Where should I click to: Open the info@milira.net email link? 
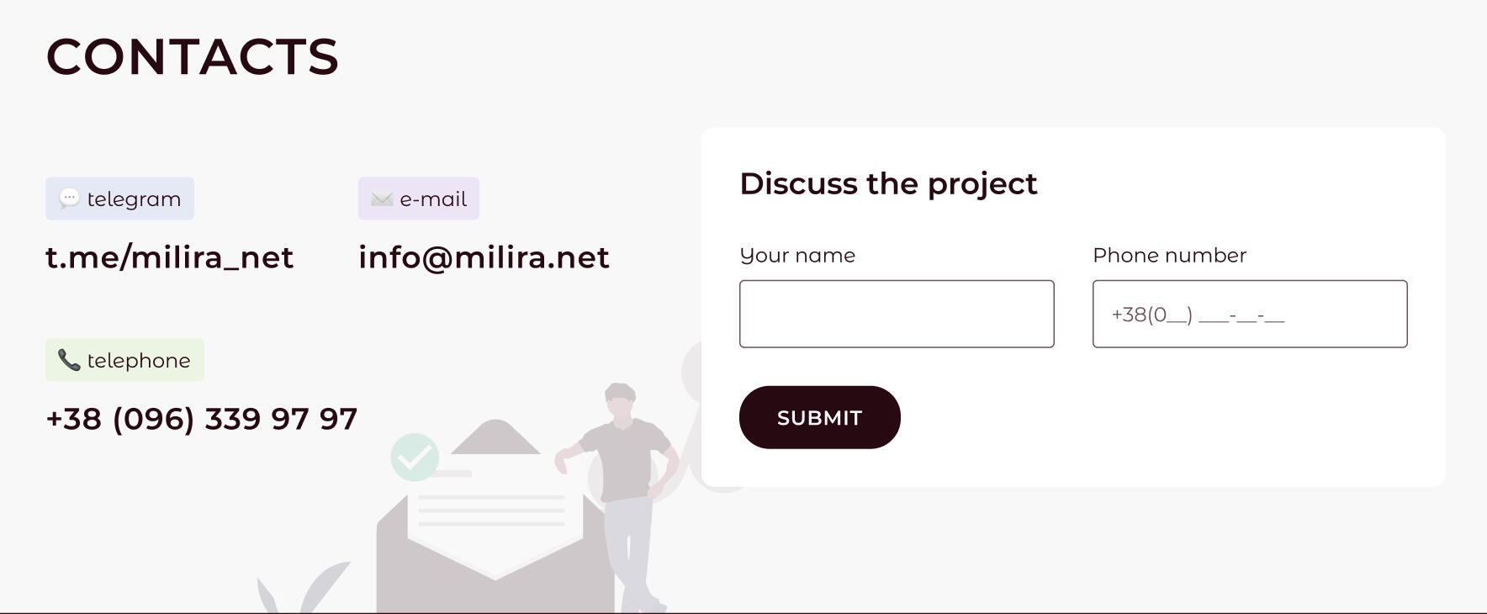pos(484,257)
